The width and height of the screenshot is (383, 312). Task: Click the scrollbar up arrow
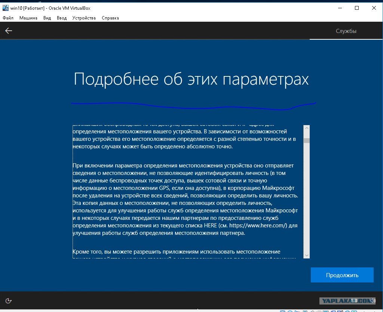coord(307,128)
